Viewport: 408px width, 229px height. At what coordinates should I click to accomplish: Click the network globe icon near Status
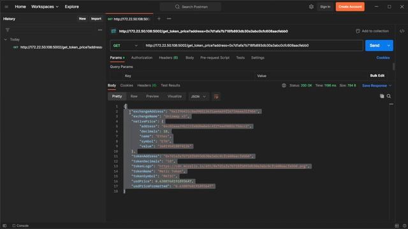[x=284, y=85]
